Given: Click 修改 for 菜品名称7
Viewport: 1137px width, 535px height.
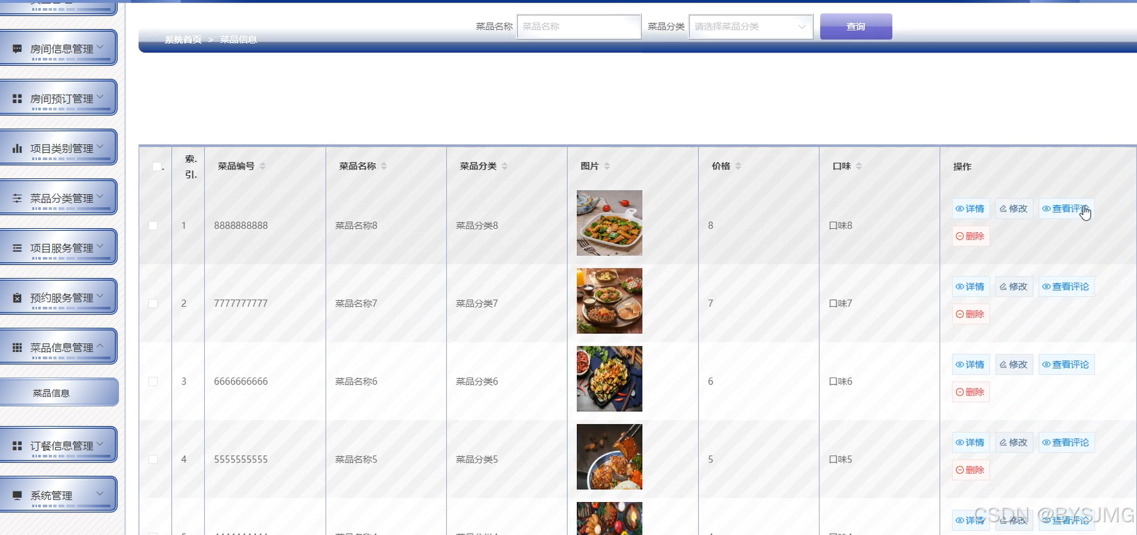Looking at the screenshot, I should (x=1014, y=287).
